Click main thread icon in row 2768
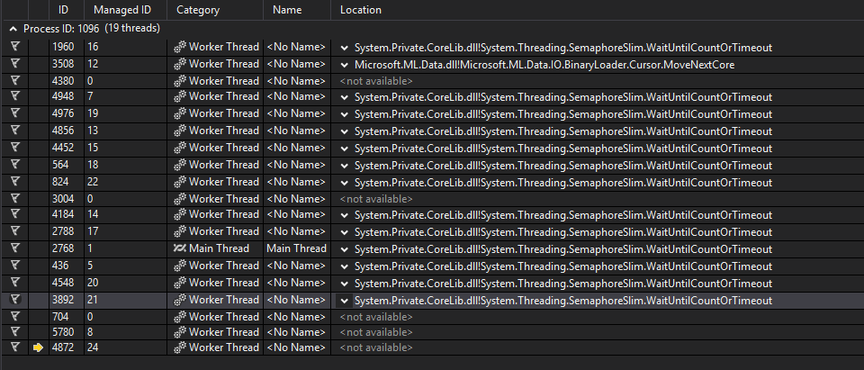864x370 pixels. coord(180,248)
